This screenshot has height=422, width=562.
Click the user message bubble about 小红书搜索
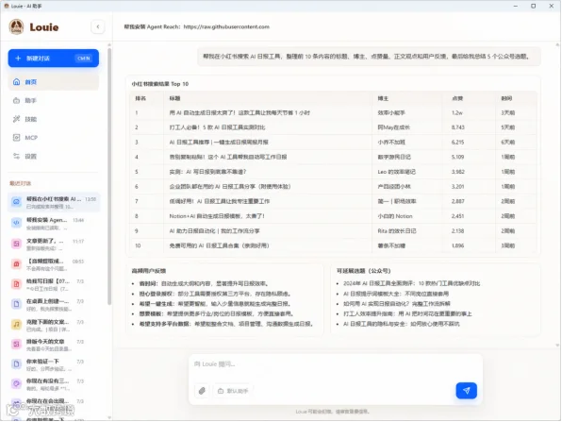coord(369,57)
